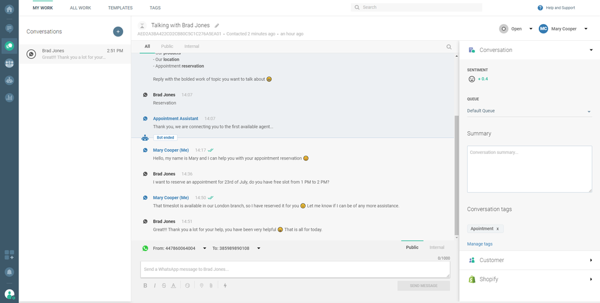Toggle bold formatting in message editor

point(145,286)
